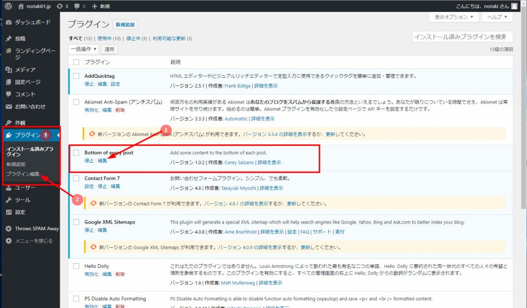Open 固定ページ pages icon
Image resolution: width=527 pixels, height=308 pixels.
tap(9, 82)
